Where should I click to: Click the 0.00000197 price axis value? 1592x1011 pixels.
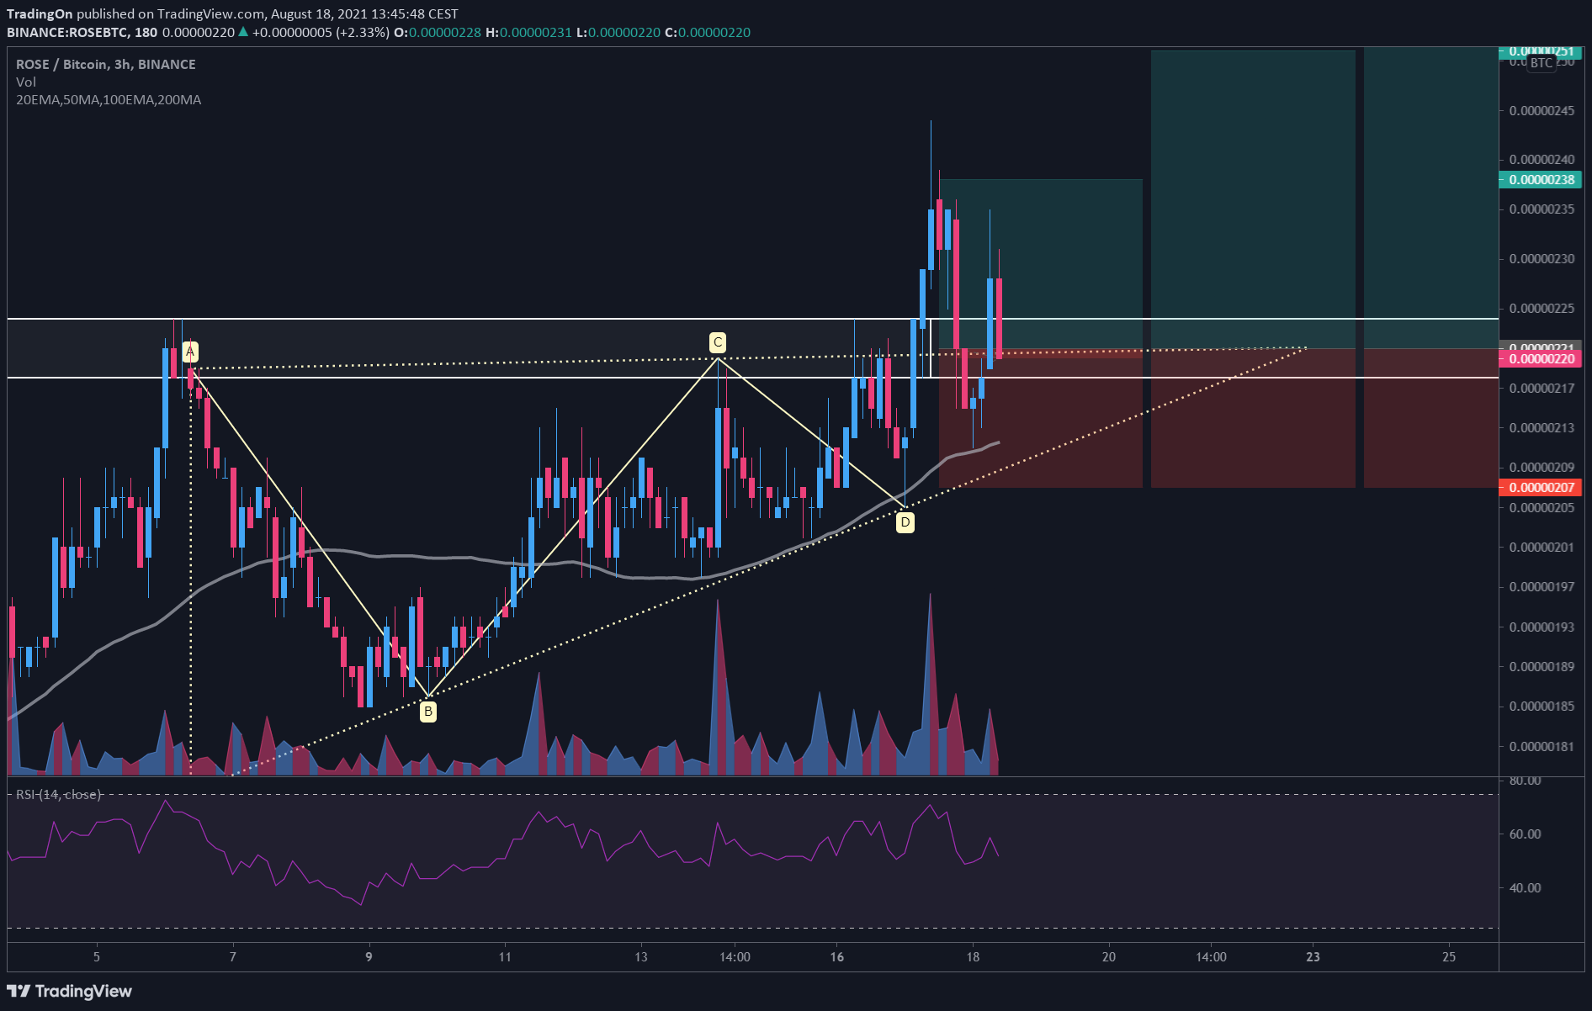tap(1542, 587)
